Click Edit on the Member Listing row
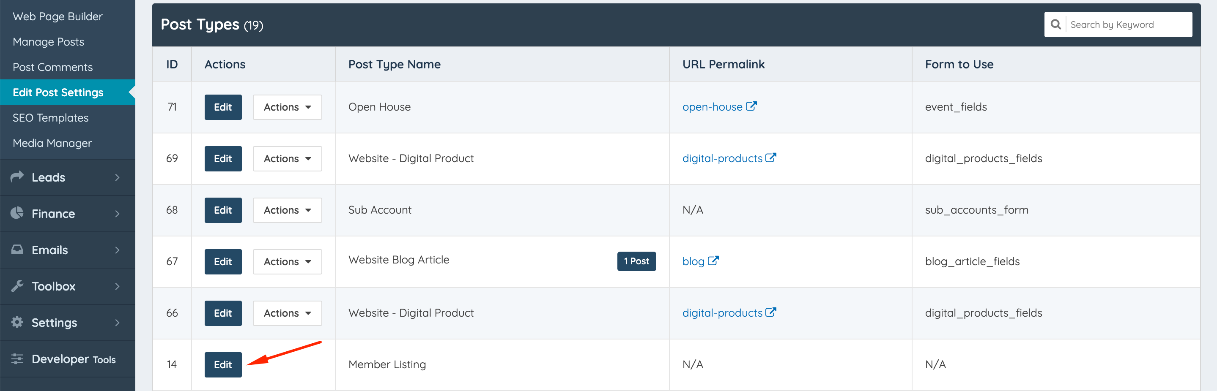The width and height of the screenshot is (1217, 391). point(222,364)
